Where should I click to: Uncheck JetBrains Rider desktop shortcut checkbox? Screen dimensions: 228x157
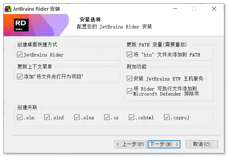pyautogui.click(x=20, y=54)
